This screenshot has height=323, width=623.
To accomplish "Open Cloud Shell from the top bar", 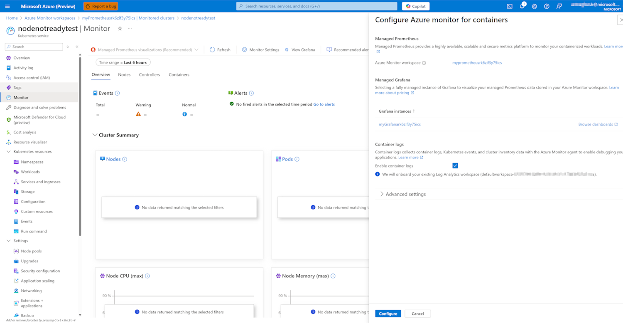I will coord(510,6).
